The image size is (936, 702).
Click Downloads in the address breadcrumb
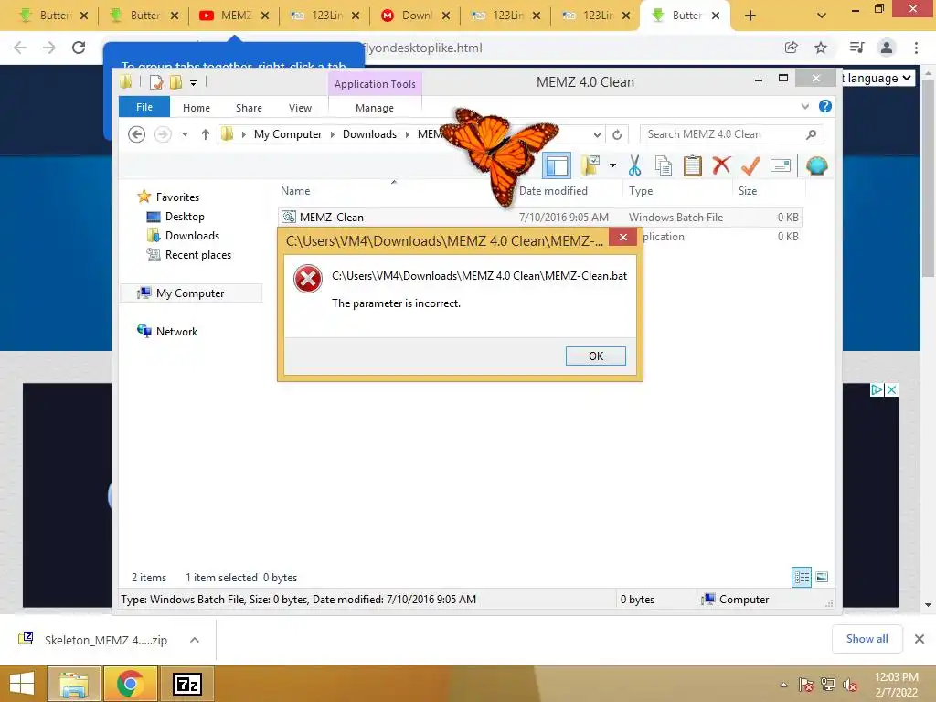[x=369, y=134]
